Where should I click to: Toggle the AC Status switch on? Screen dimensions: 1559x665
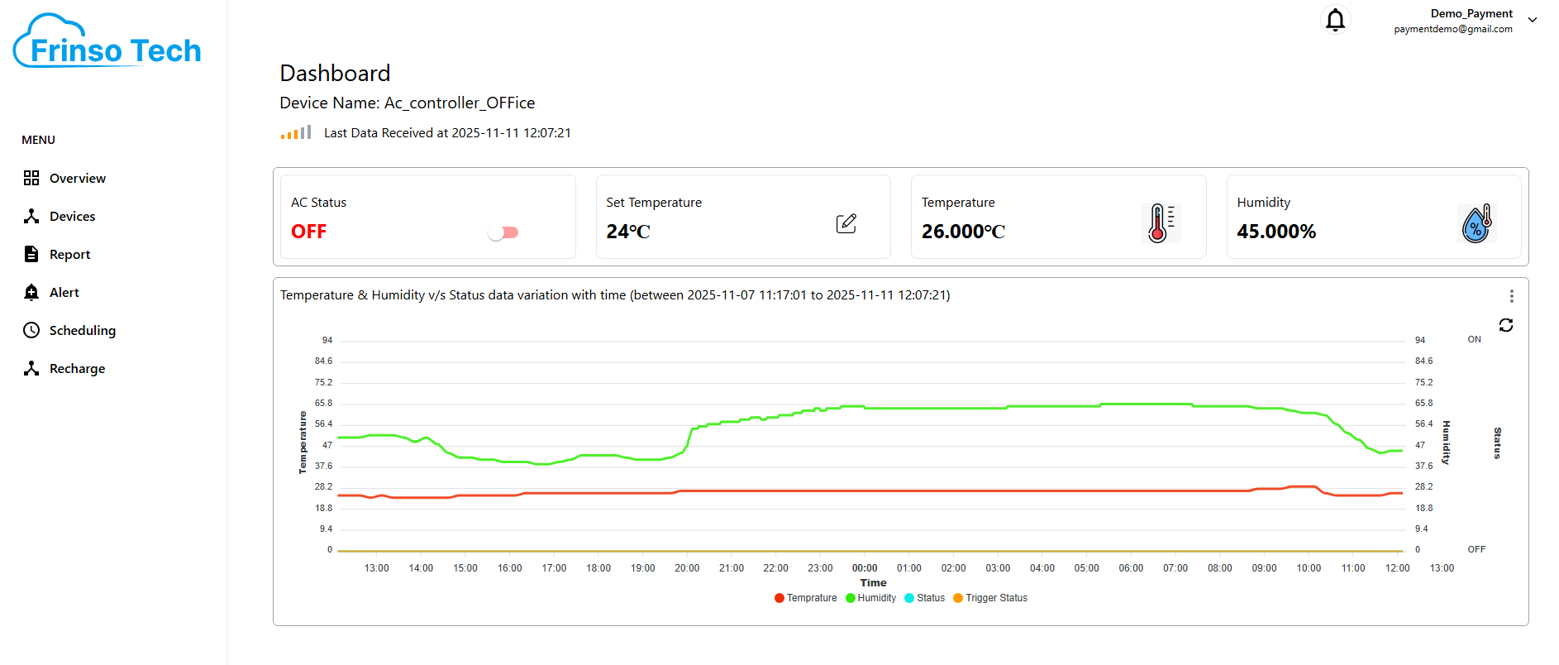point(503,232)
